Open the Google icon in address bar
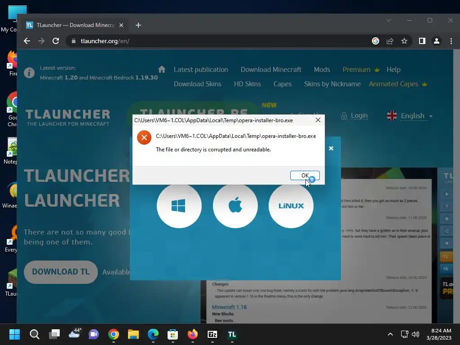 [376, 41]
